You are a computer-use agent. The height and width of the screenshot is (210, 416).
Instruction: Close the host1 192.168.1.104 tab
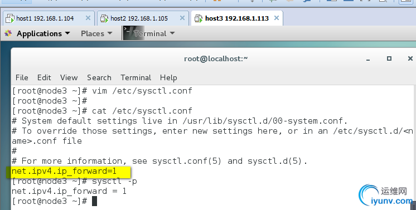click(88, 18)
